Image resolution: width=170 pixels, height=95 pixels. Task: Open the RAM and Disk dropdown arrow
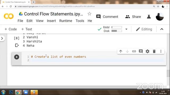[x=126, y=29]
